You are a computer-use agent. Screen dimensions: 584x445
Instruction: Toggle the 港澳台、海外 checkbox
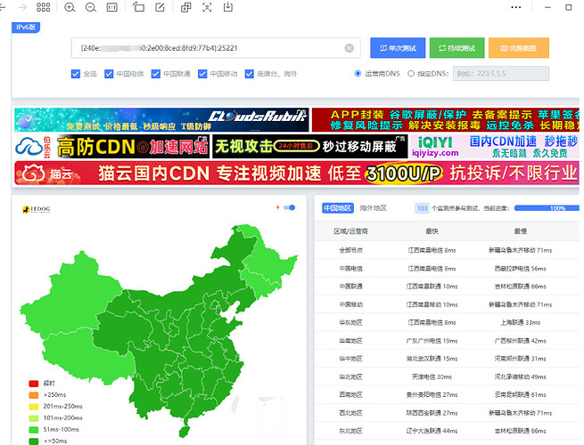pyautogui.click(x=249, y=74)
